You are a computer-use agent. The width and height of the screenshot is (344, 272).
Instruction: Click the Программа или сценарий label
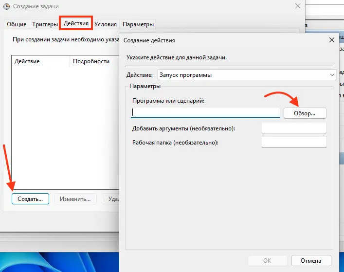[x=168, y=101]
